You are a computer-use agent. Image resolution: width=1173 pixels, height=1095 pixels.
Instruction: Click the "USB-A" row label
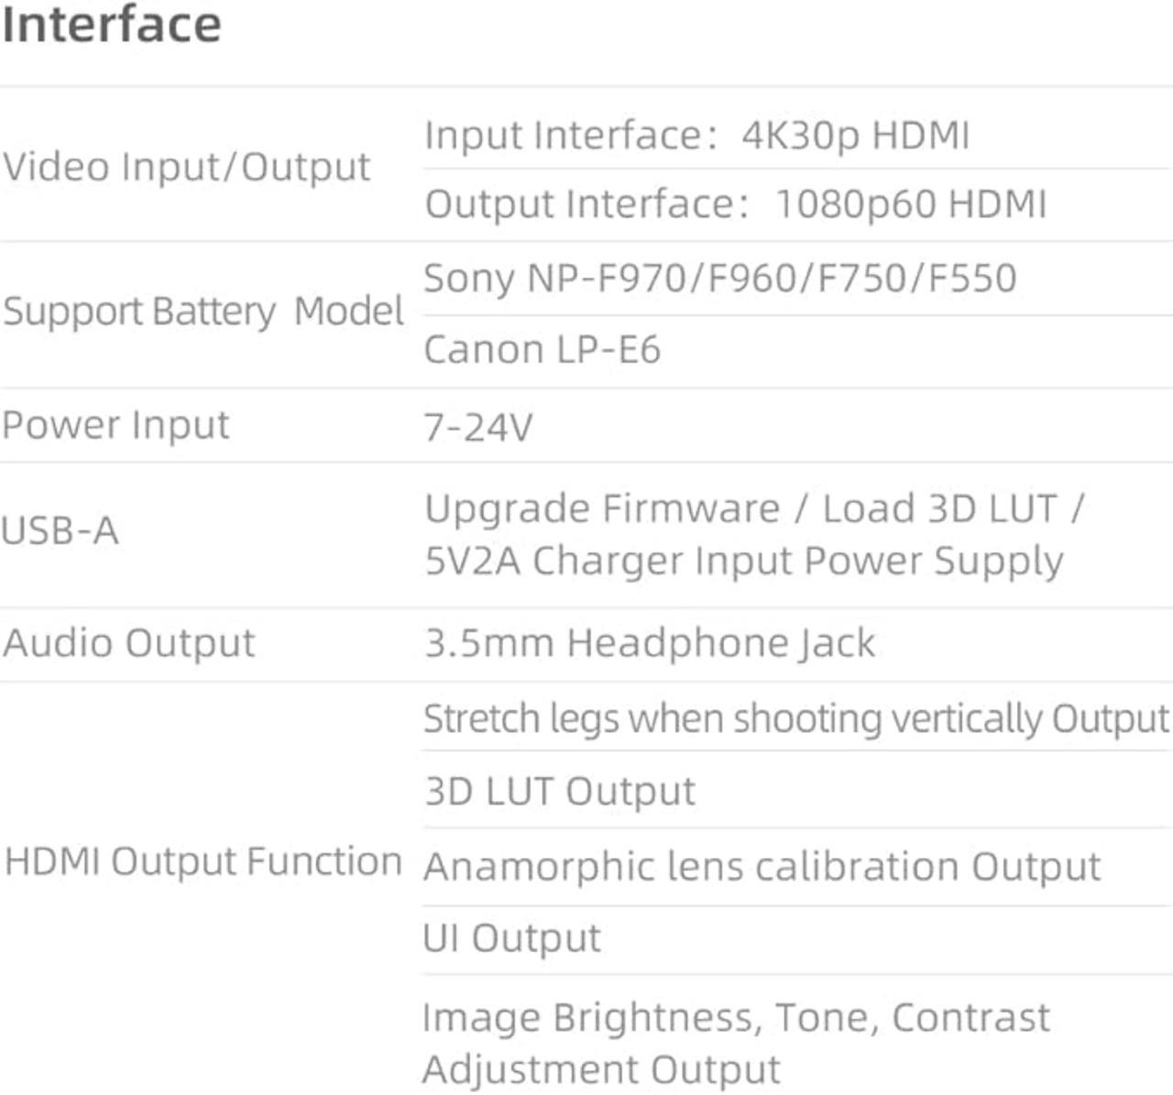60,531
